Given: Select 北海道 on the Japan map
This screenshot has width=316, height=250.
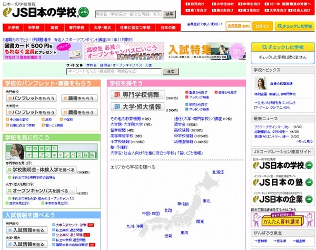Looking at the screenshot, I should click(x=218, y=172).
